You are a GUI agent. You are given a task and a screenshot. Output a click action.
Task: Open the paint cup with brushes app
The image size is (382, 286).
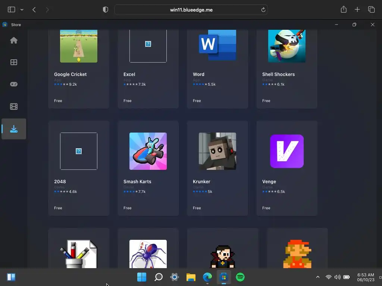coord(79,254)
